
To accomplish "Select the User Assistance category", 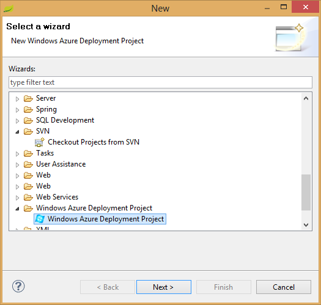I will click(61, 164).
